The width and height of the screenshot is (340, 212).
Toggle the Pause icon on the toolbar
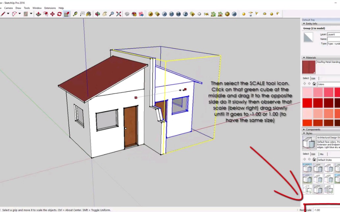(234, 14)
